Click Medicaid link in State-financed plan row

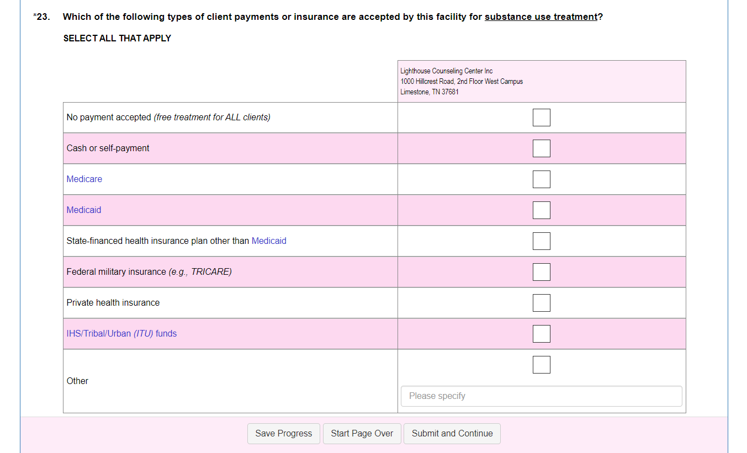click(269, 241)
